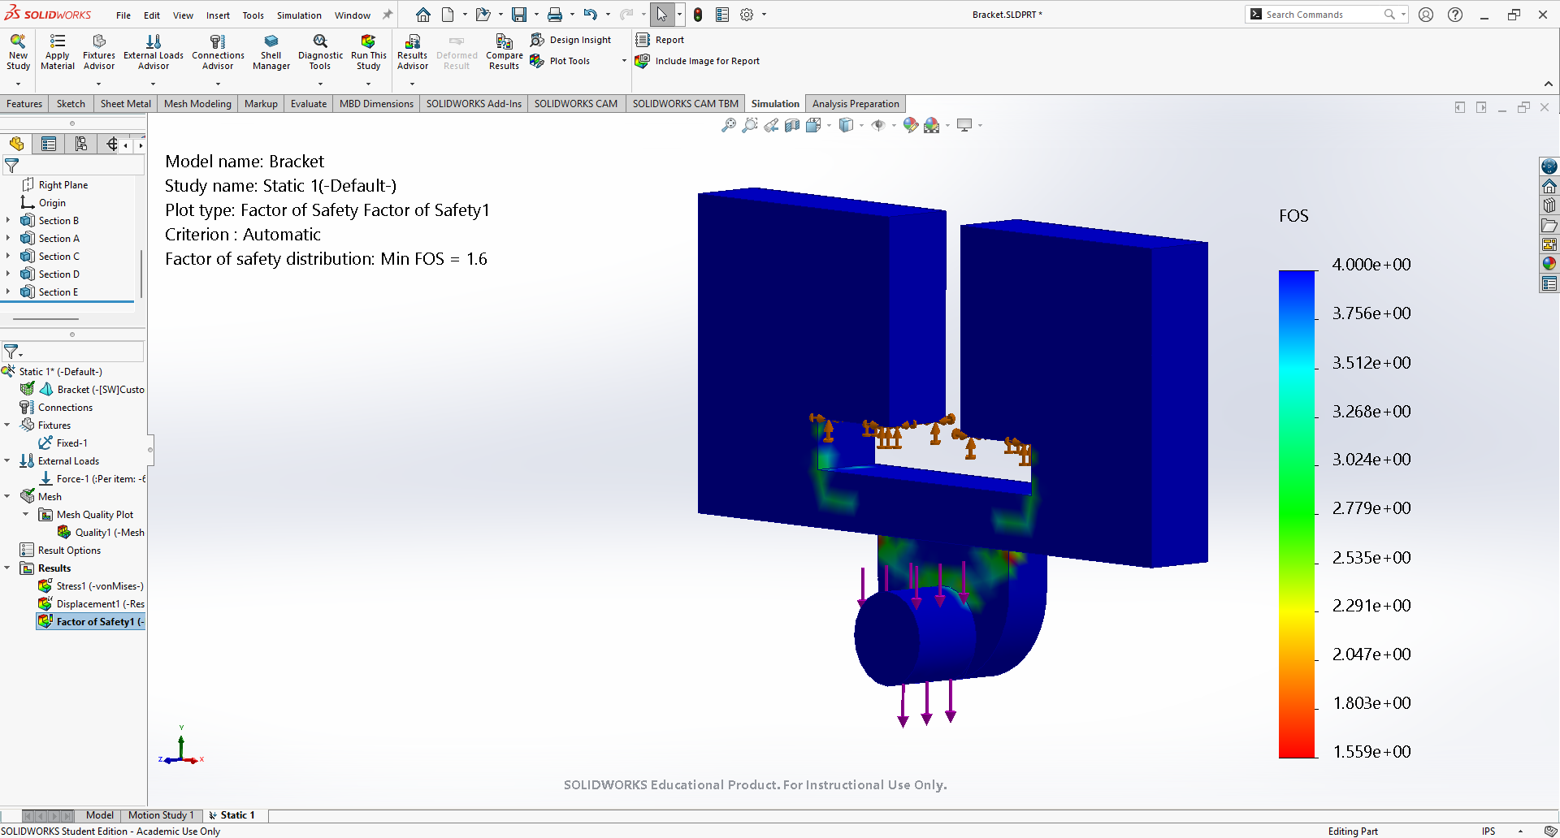Click Include Image for Report

(698, 61)
